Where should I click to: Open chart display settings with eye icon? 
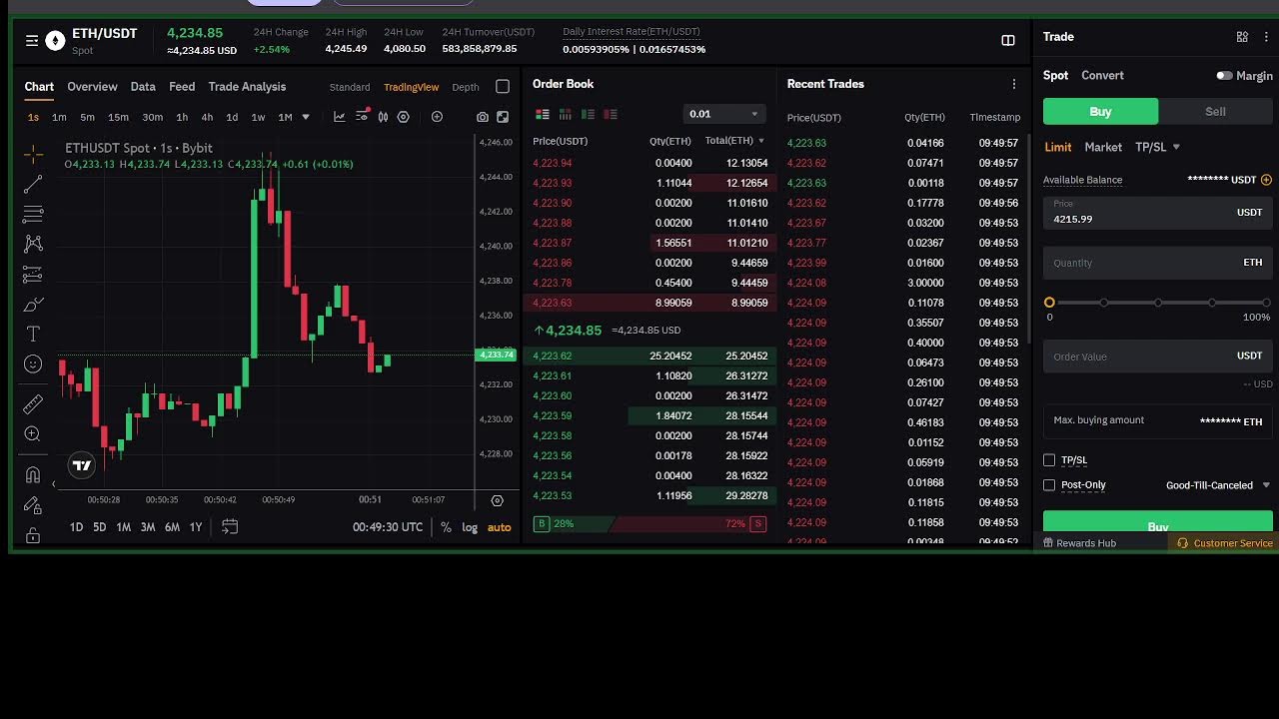point(362,117)
